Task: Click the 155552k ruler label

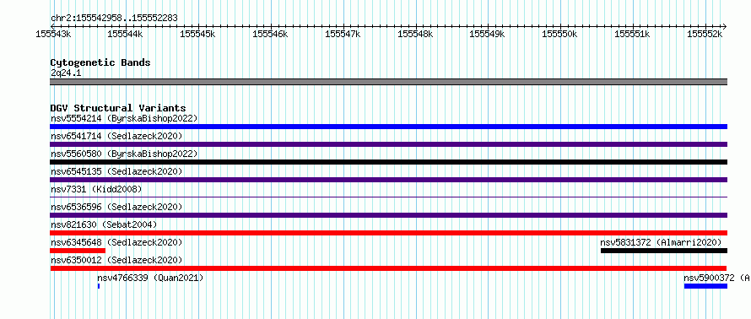Action: click(705, 34)
